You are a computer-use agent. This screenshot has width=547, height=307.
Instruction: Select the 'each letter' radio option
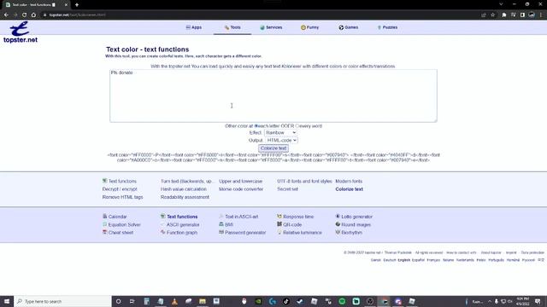pyautogui.click(x=256, y=126)
